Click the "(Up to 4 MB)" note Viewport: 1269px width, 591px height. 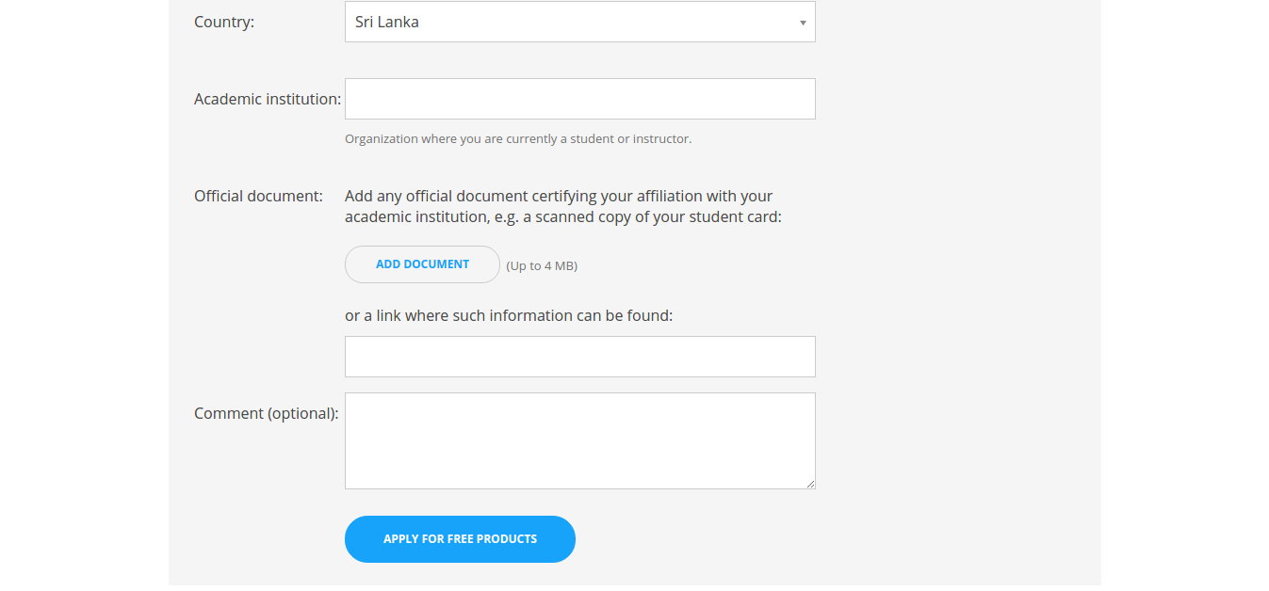542,266
